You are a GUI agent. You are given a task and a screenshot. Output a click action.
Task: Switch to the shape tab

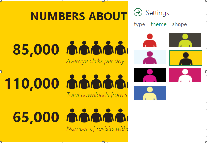(x=179, y=24)
